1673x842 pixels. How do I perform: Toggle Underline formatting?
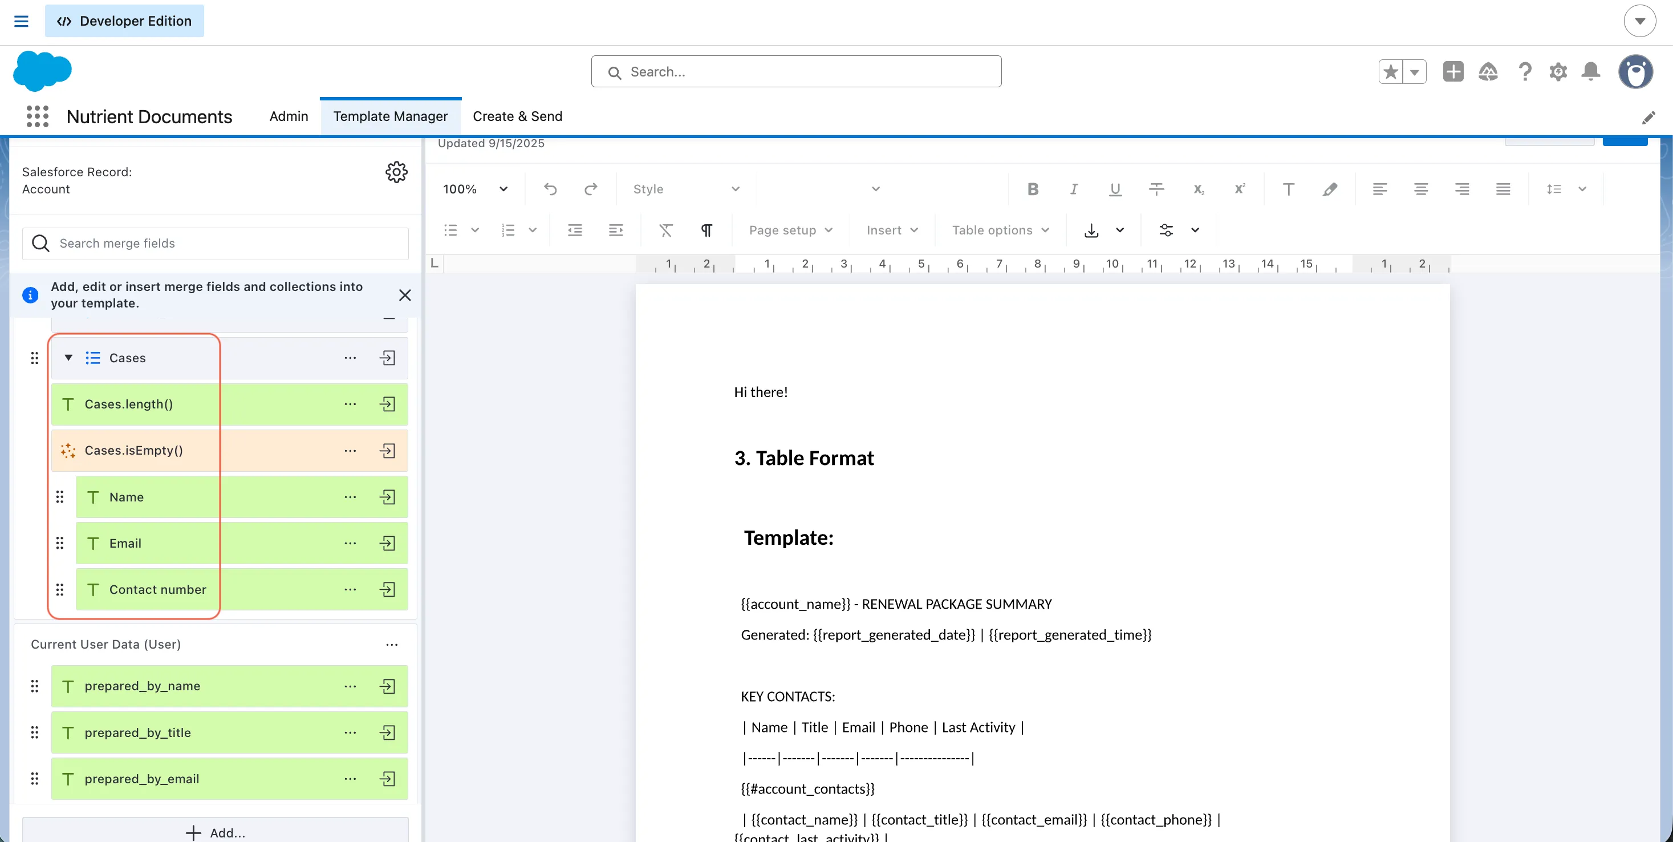coord(1115,189)
